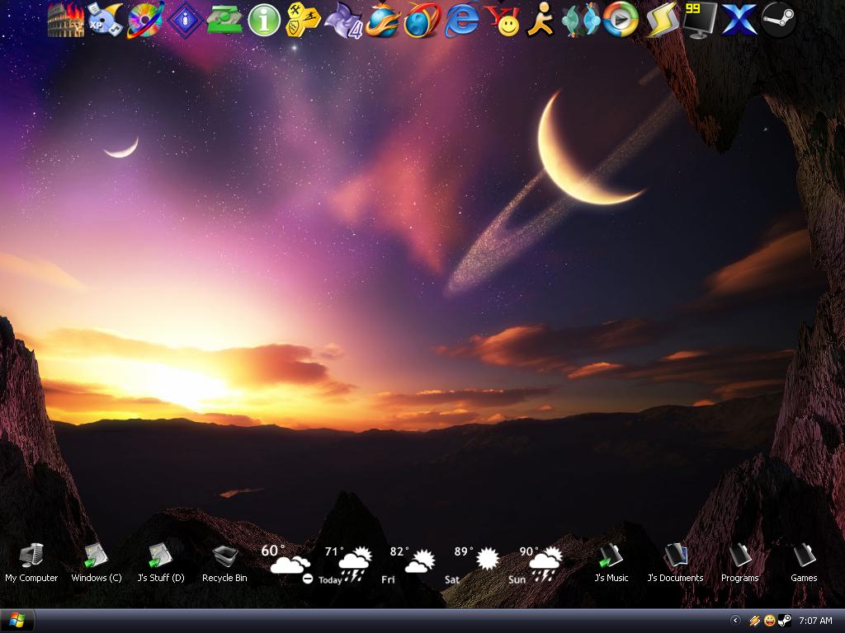
Task: Click the blue diamond info icon
Action: coord(185,21)
